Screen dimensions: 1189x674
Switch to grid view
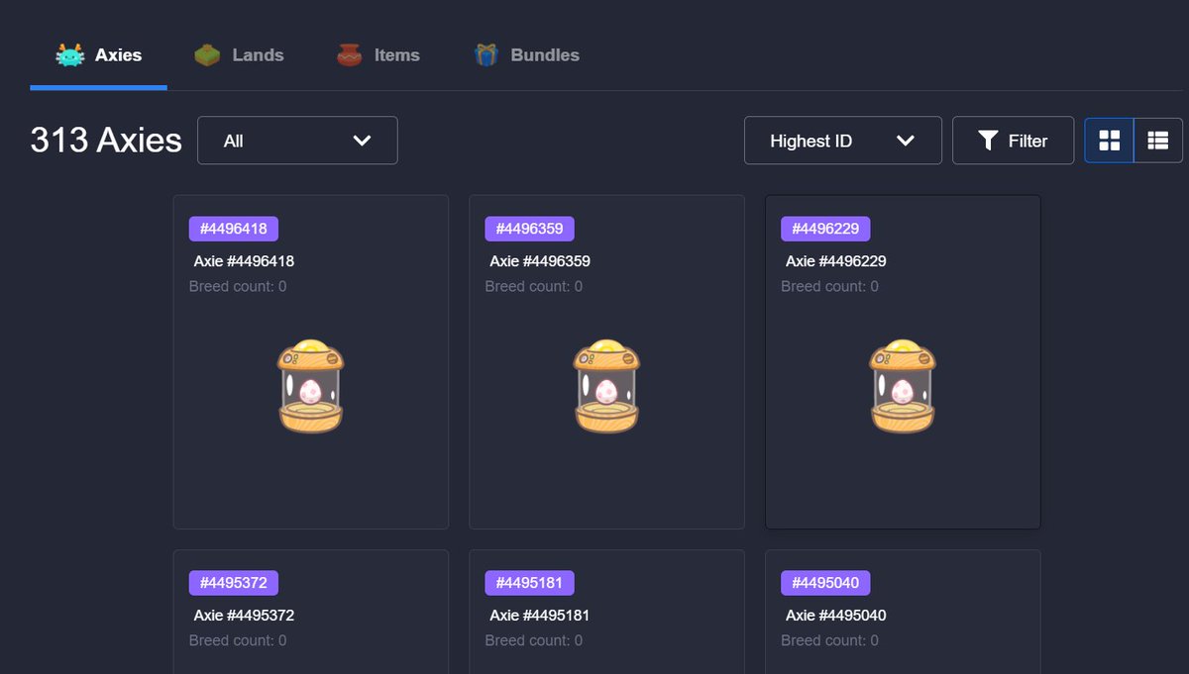[1110, 141]
